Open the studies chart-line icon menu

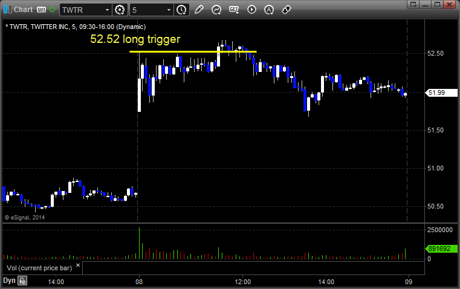coord(216,10)
